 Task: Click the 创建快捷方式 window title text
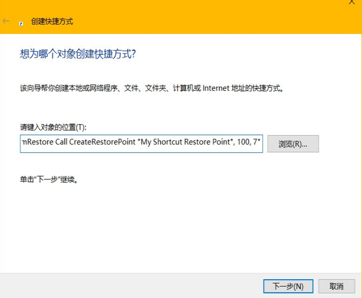coord(52,21)
